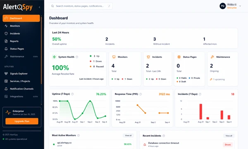Open Services / Projects in the sidebar
The height and width of the screenshot is (149, 248).
pyautogui.click(x=21, y=81)
